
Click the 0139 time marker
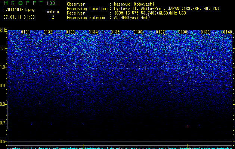point(205,32)
